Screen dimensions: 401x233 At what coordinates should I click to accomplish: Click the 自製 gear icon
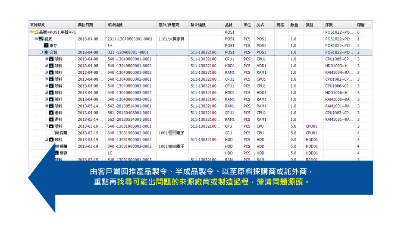pos(46,52)
